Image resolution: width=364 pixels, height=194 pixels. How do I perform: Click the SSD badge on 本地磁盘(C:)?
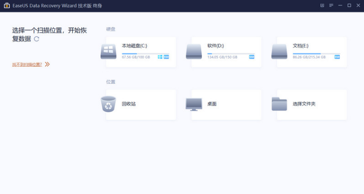[166, 57]
